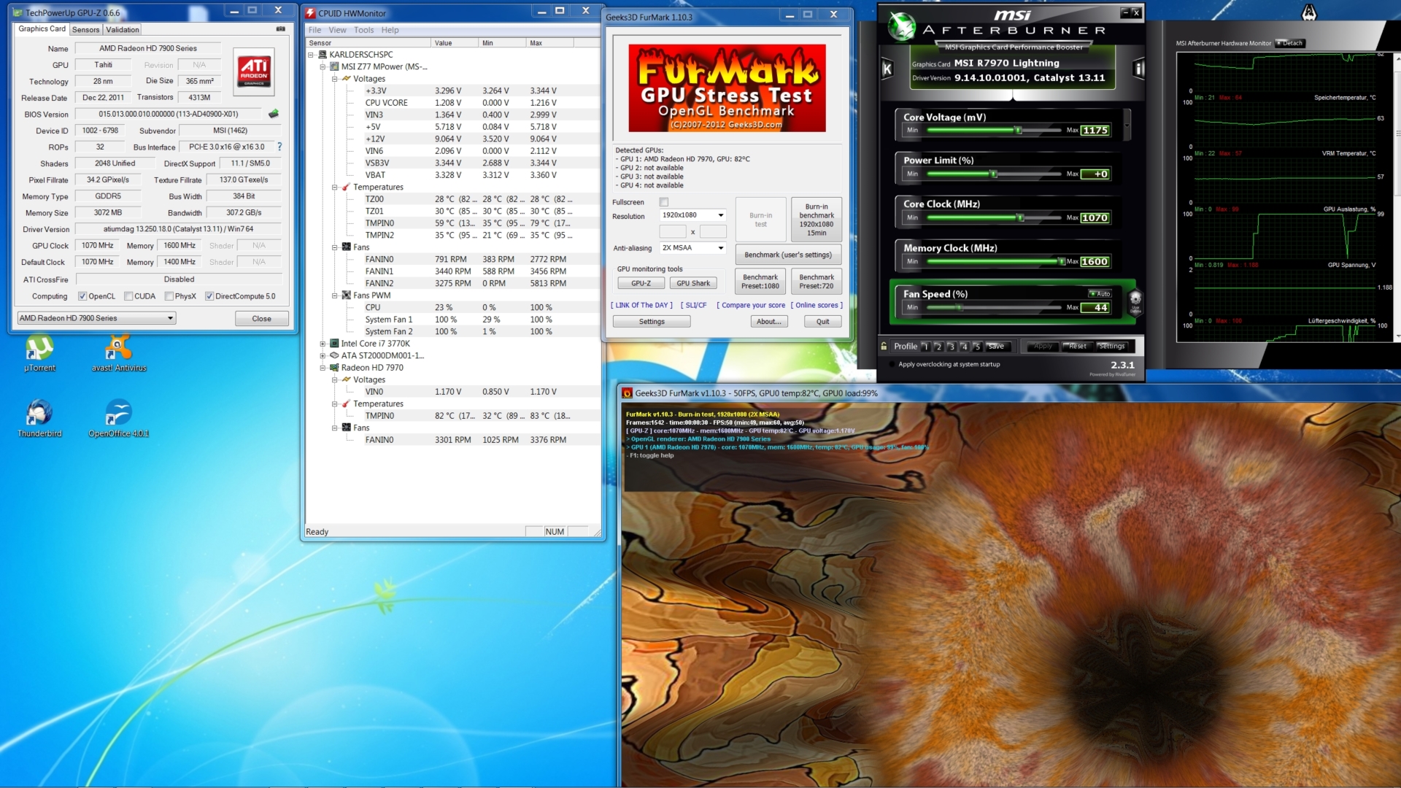Image resolution: width=1401 pixels, height=788 pixels.
Task: Click the GPU-Z screenshot camera icon
Action: point(281,29)
